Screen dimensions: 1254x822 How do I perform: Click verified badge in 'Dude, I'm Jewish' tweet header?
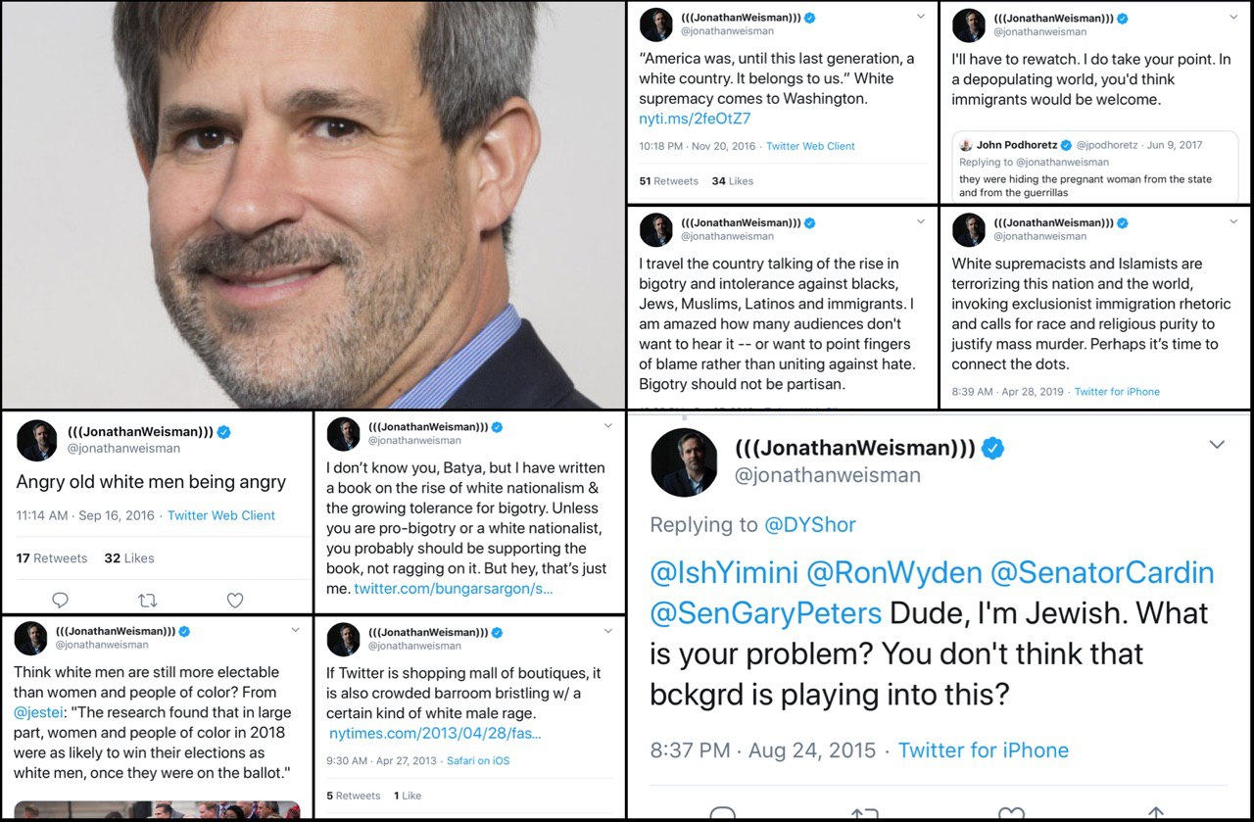[993, 448]
